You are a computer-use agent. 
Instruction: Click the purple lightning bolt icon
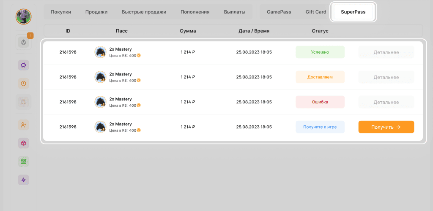tap(24, 180)
